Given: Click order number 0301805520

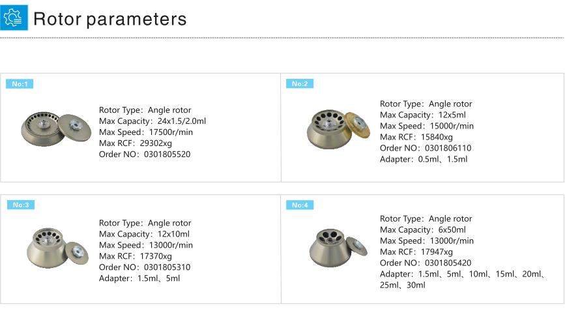Looking at the screenshot, I should [x=145, y=154].
